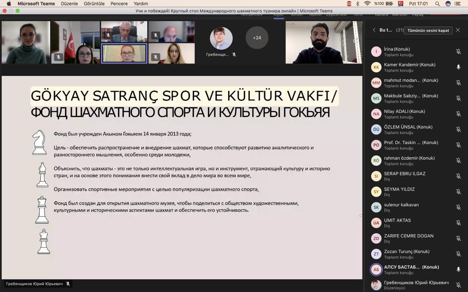Select the highlighted woman's video thumbnail
Screen dimensions: 468x292
click(x=124, y=53)
